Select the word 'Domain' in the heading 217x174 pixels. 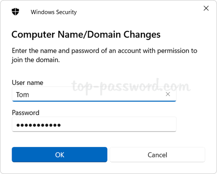point(104,34)
